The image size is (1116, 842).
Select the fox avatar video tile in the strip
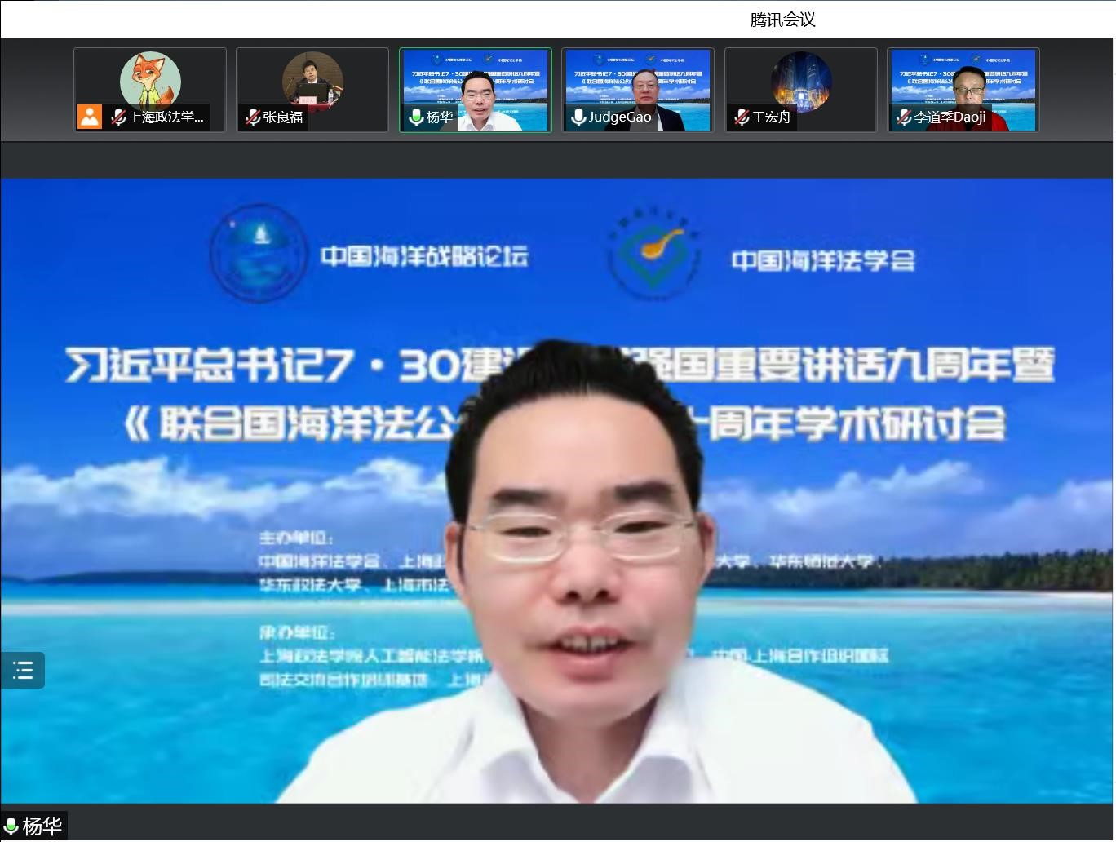pyautogui.click(x=150, y=82)
